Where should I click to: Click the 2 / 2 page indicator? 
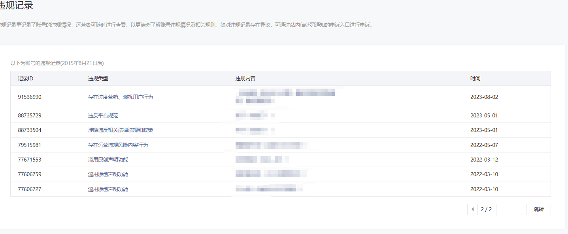tap(486, 209)
